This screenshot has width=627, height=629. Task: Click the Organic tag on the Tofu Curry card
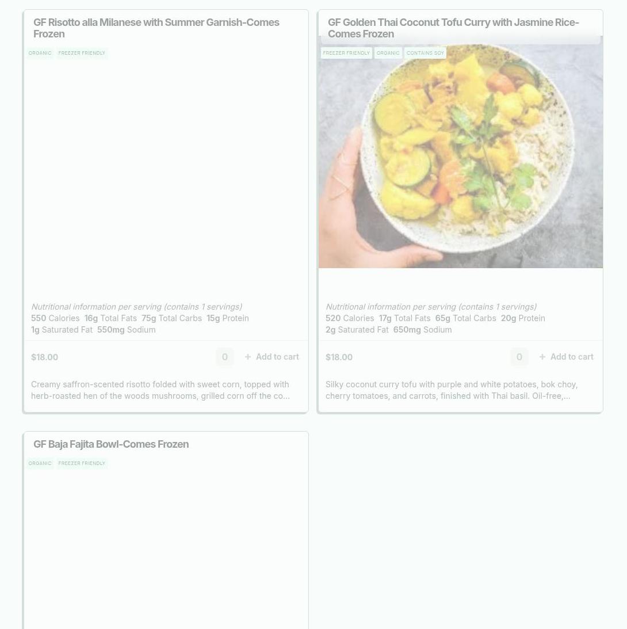click(388, 53)
